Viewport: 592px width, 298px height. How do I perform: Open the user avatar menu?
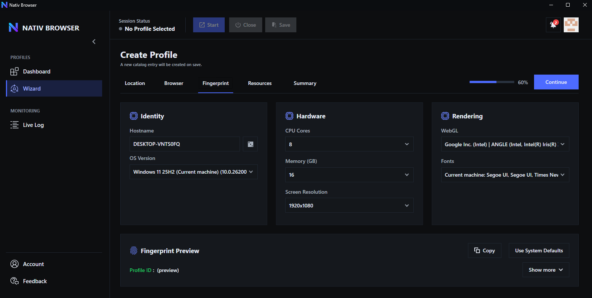coord(571,25)
